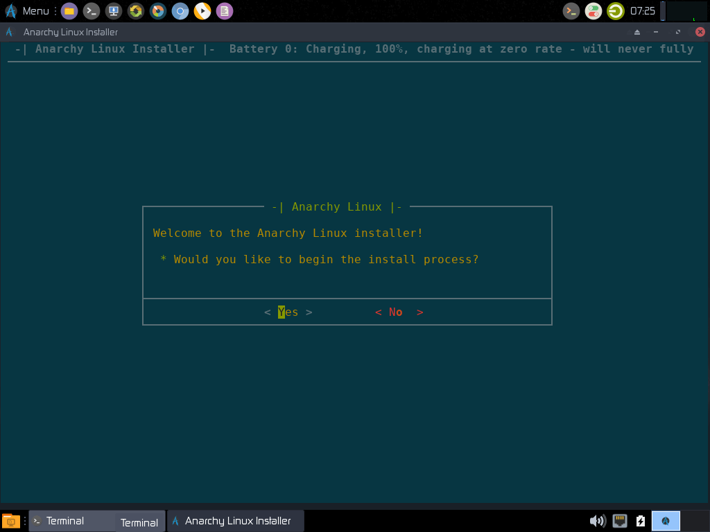Open the Anarchy Menu in the top panel
The width and height of the screenshot is (710, 532).
pyautogui.click(x=27, y=11)
